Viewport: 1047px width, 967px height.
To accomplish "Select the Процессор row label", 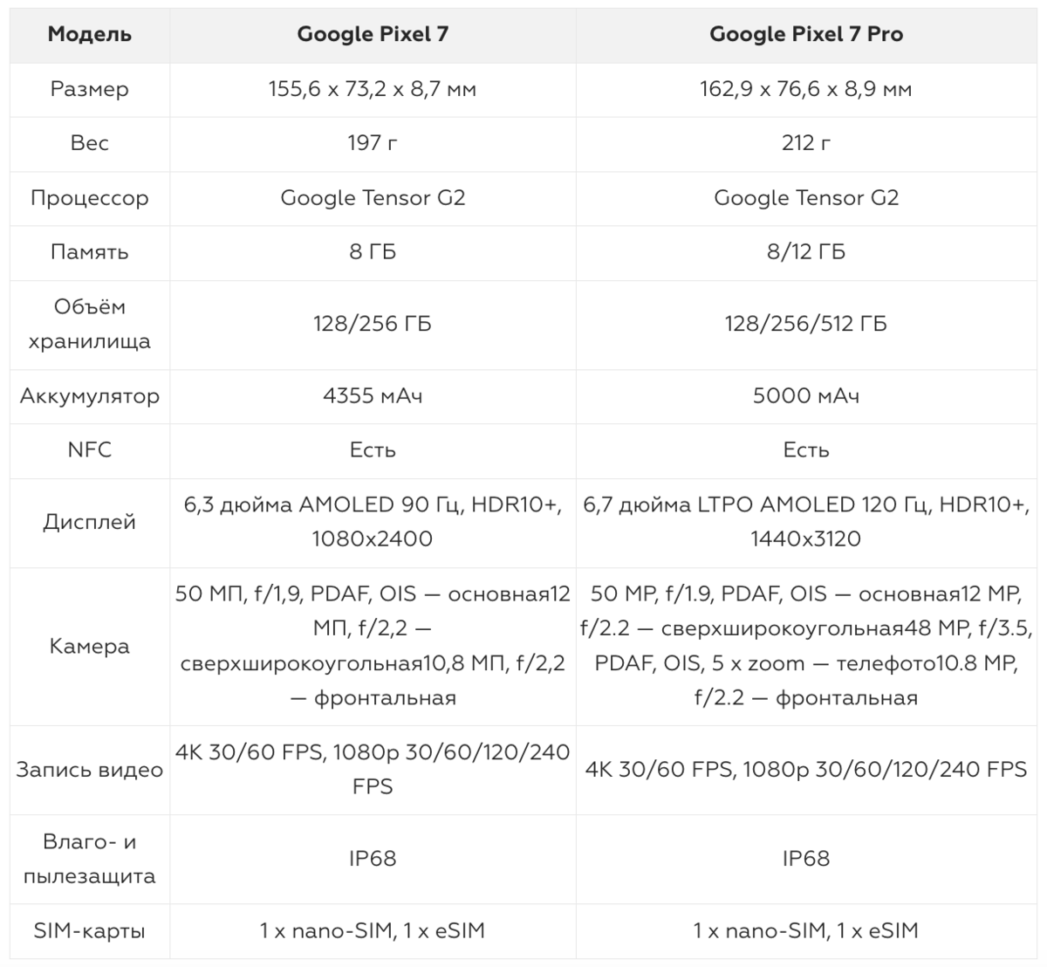I will 90,198.
